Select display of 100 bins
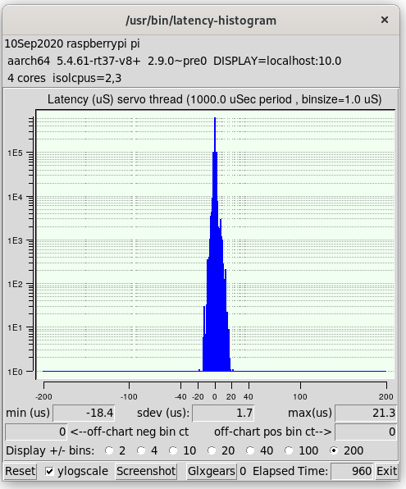 (289, 450)
